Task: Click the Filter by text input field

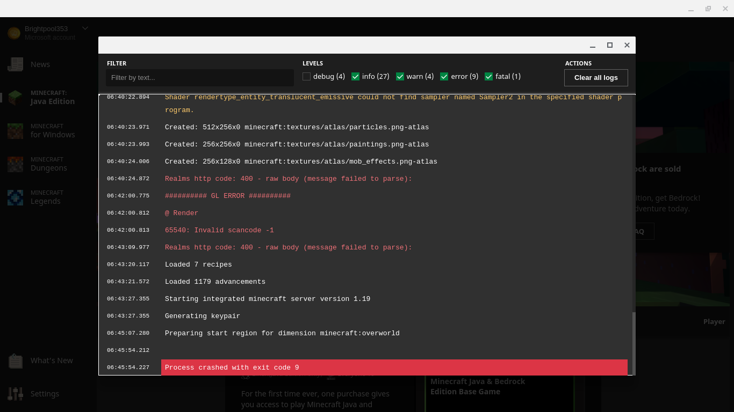Action: pos(200,78)
